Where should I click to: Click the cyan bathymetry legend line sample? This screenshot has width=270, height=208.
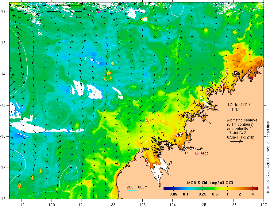point(132,190)
